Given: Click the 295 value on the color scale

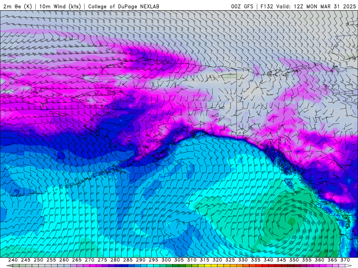Looking at the screenshot, I should (x=153, y=260).
